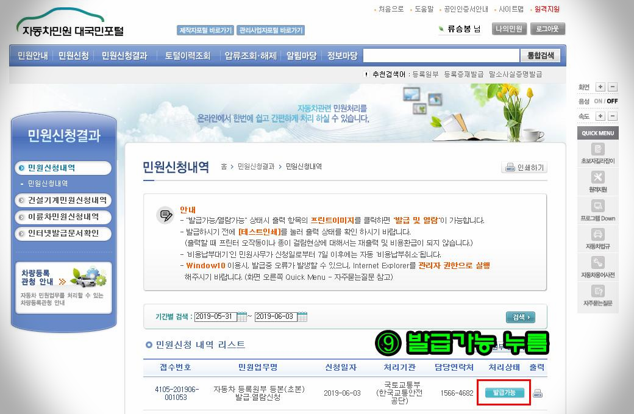The image size is (634, 414).
Task: Click the red 원격지원 top link
Action: click(547, 9)
